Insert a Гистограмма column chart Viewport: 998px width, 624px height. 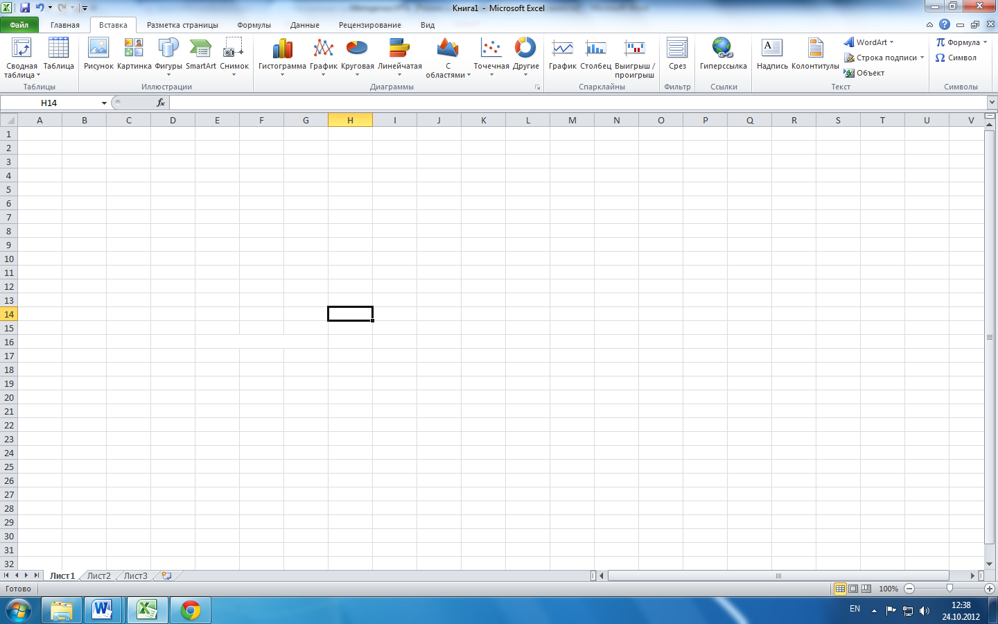pyautogui.click(x=282, y=57)
